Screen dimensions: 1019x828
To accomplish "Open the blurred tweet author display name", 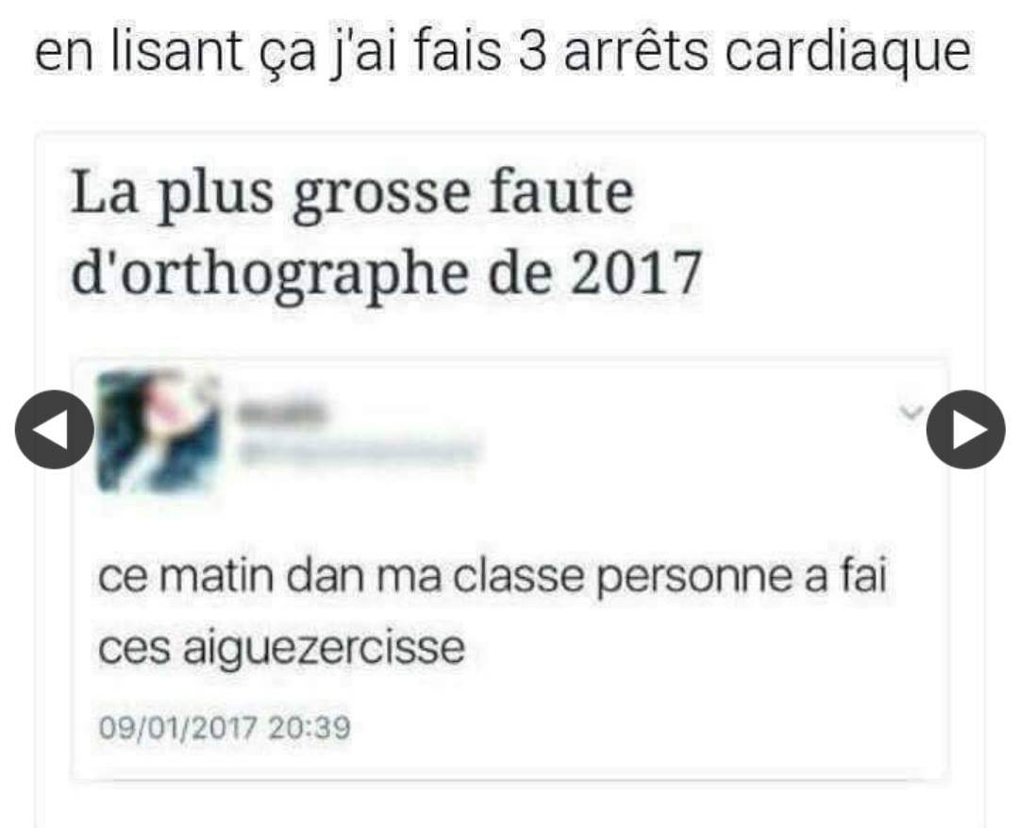I will click(x=280, y=412).
